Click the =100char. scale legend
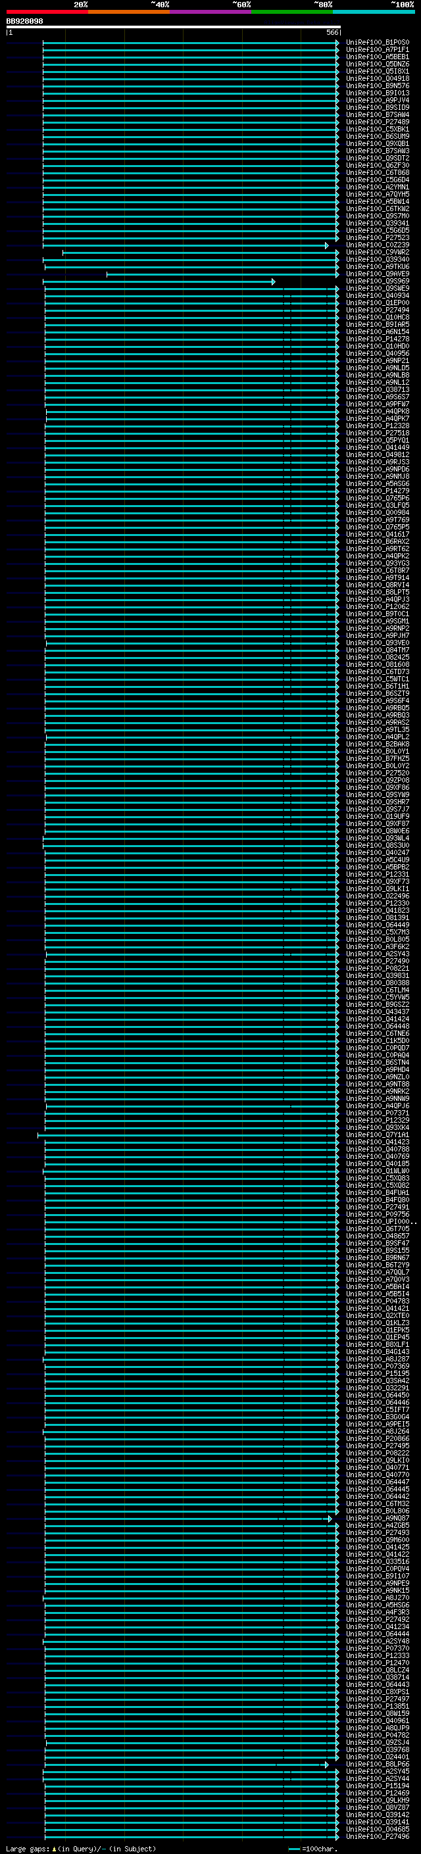Screen dimensions: 421x1854 pyautogui.click(x=314, y=1848)
